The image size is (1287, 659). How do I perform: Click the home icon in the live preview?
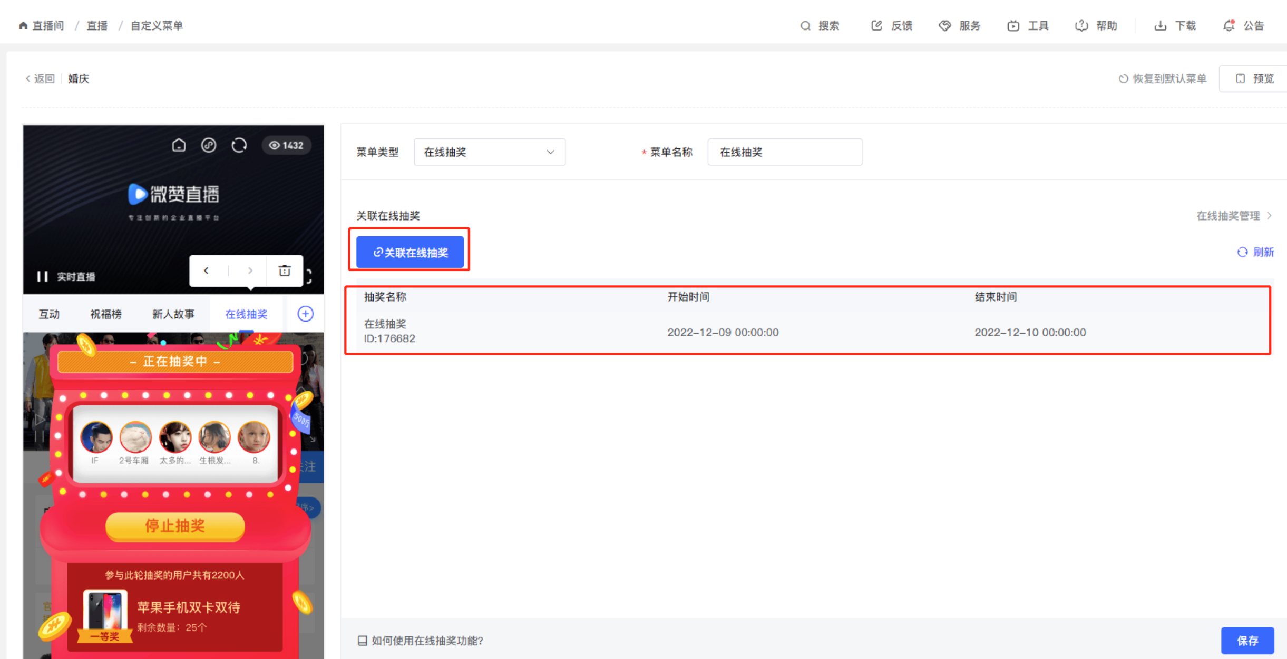point(179,145)
